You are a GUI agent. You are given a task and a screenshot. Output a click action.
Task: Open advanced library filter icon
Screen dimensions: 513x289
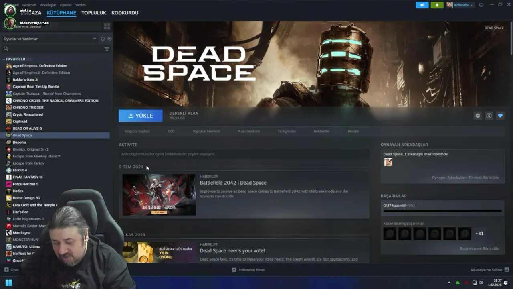107,49
